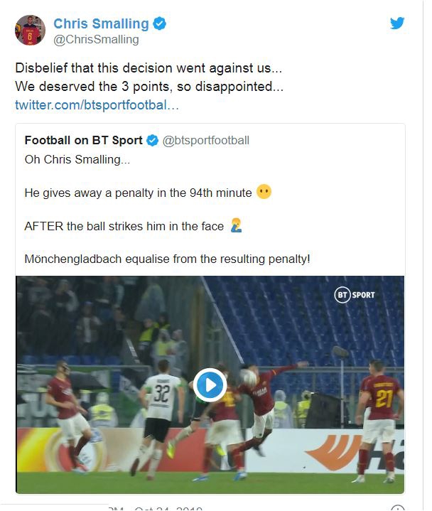Click the neutral face emoji
The width and height of the screenshot is (432, 511).
264,192
